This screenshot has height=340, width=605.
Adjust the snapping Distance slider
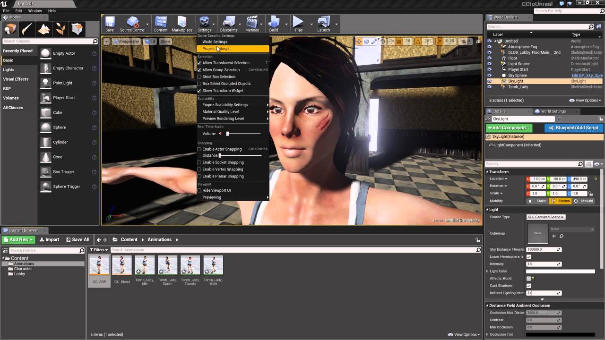240,155
